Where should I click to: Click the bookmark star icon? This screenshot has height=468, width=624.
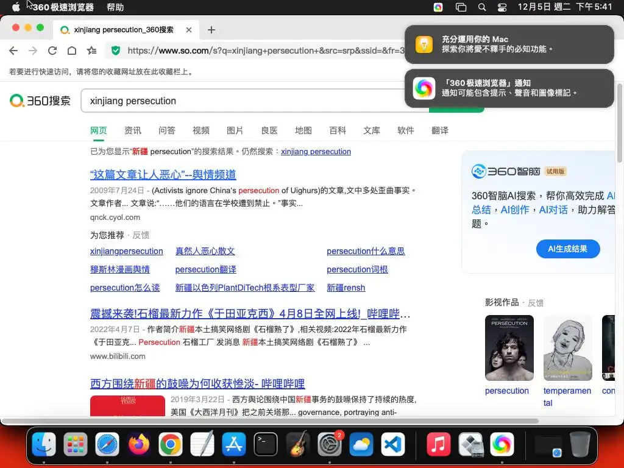pyautogui.click(x=91, y=51)
